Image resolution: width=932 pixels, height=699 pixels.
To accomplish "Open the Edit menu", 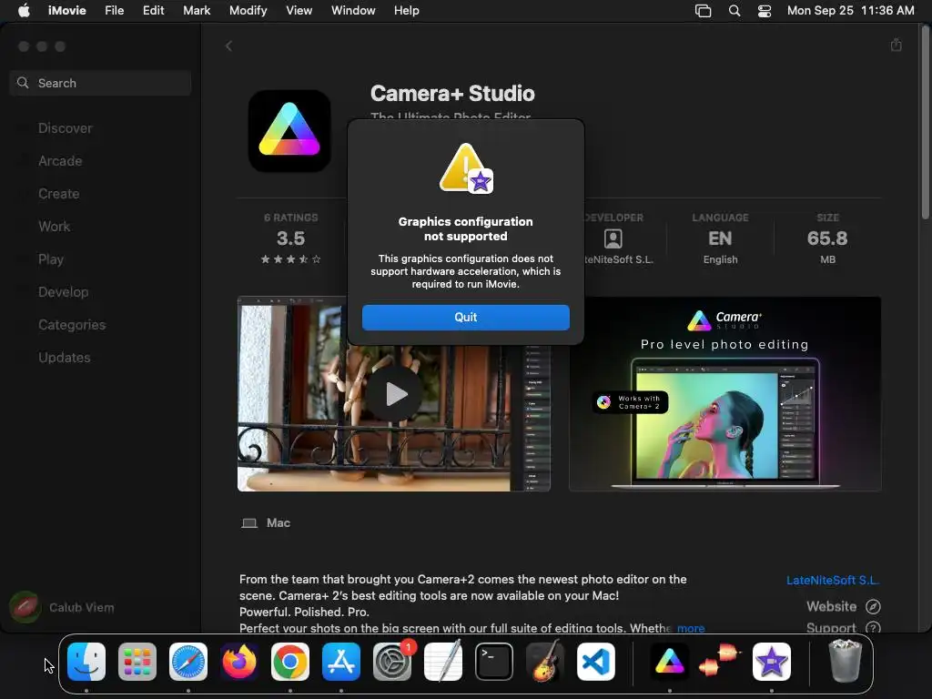I will (x=153, y=11).
